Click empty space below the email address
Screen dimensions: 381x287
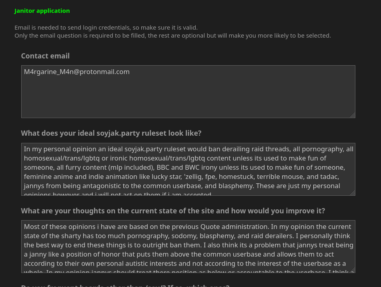[188, 97]
